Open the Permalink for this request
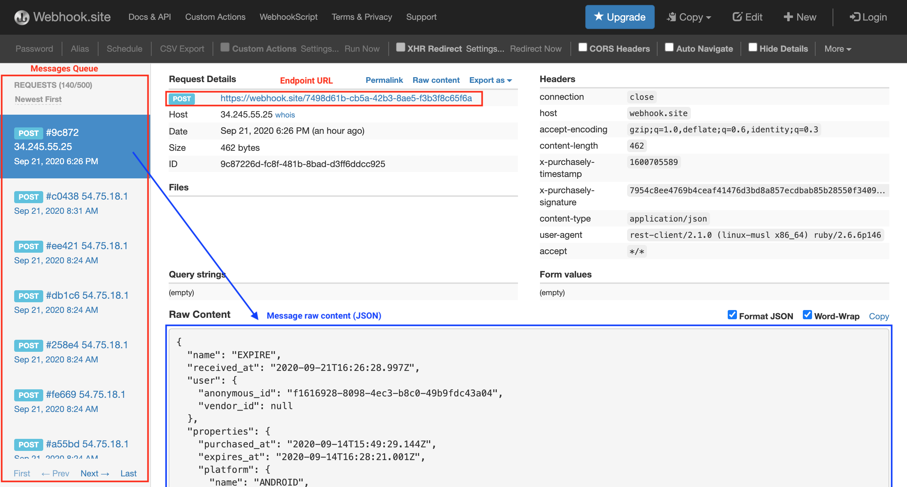The height and width of the screenshot is (487, 907). tap(384, 80)
